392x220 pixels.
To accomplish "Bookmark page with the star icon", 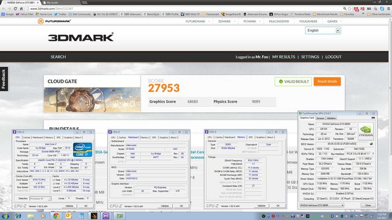I will click(x=350, y=9).
